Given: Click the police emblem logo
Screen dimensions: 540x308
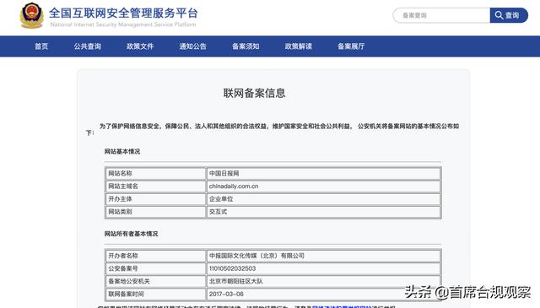Looking at the screenshot, I should point(32,15).
